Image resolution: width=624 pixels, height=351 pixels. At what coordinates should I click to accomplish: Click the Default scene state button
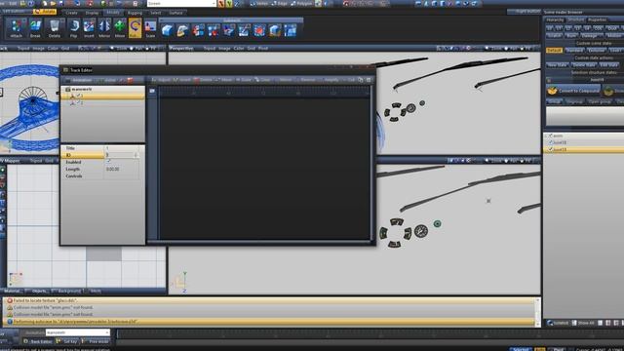(x=554, y=51)
